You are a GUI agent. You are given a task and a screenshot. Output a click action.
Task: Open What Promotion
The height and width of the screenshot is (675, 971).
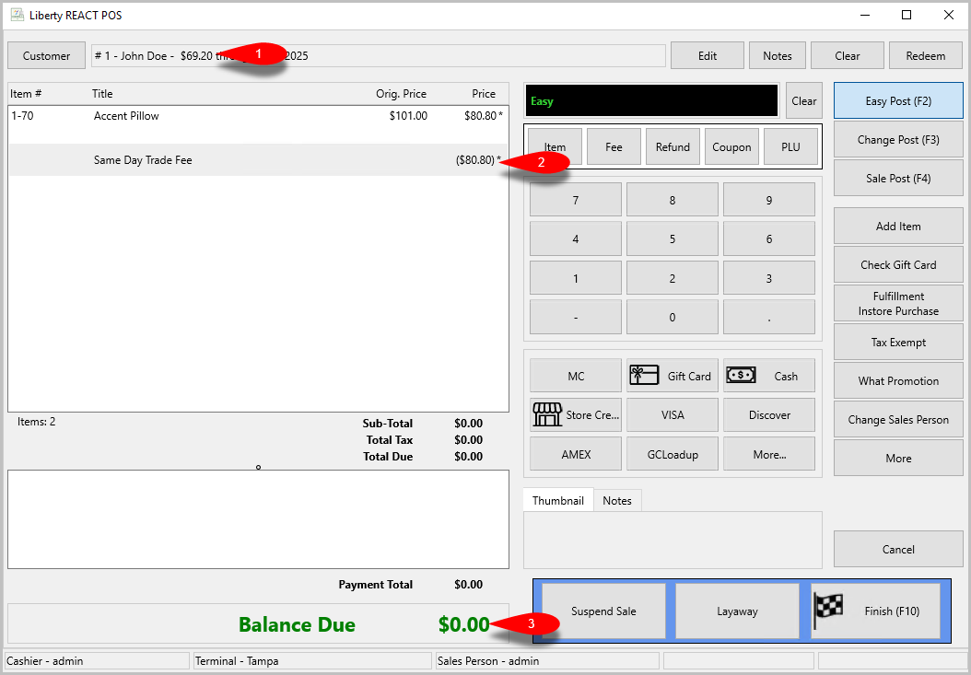898,381
